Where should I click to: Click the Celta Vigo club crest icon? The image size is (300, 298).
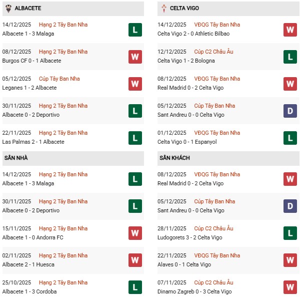click(x=164, y=9)
